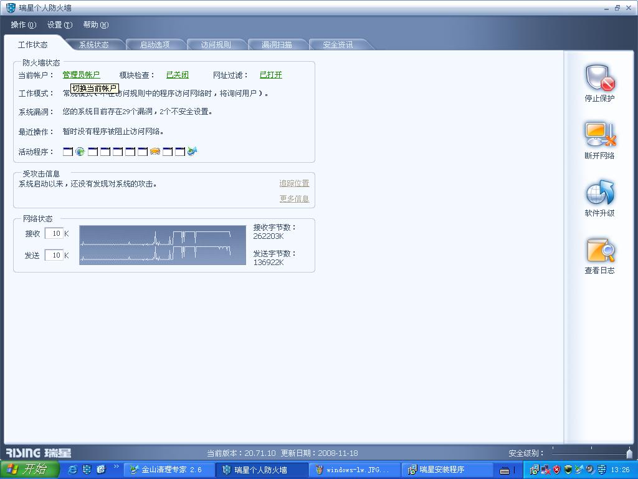638x479 pixels.
Task: Click the 发送 rate input field
Action: pyautogui.click(x=54, y=255)
